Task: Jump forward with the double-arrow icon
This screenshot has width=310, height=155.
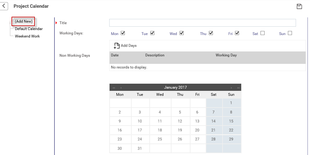Action: 238,88
